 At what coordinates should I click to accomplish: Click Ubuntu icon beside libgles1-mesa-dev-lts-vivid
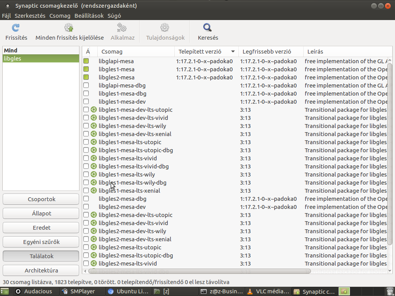tap(94, 118)
